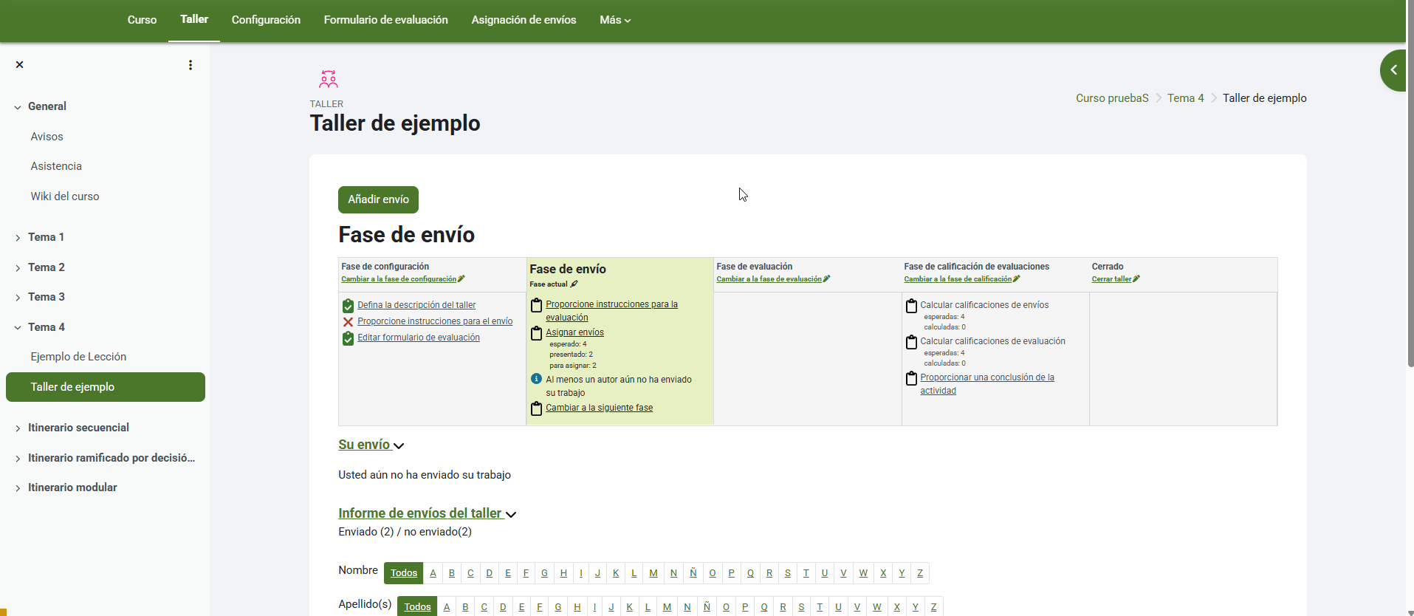Screen dimensions: 1414x616
Task: Select Todos in the Nombre initial filter
Action: 404,573
